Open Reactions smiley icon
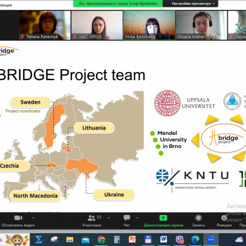 224,218
